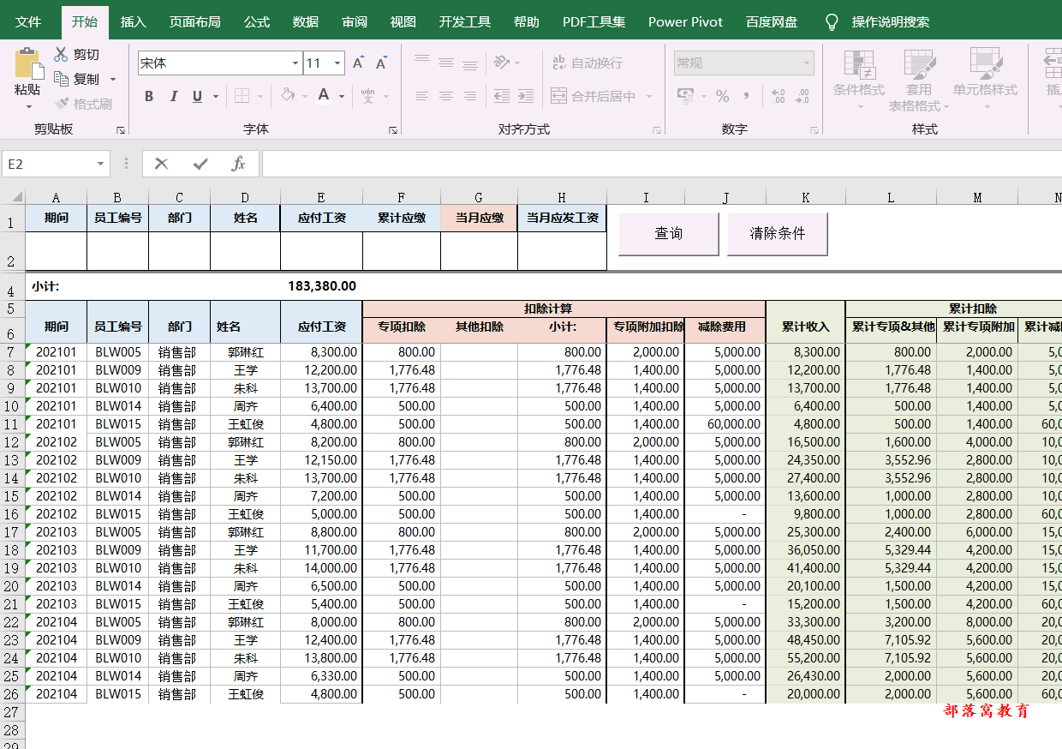Click the decrease indent icon

click(x=502, y=96)
